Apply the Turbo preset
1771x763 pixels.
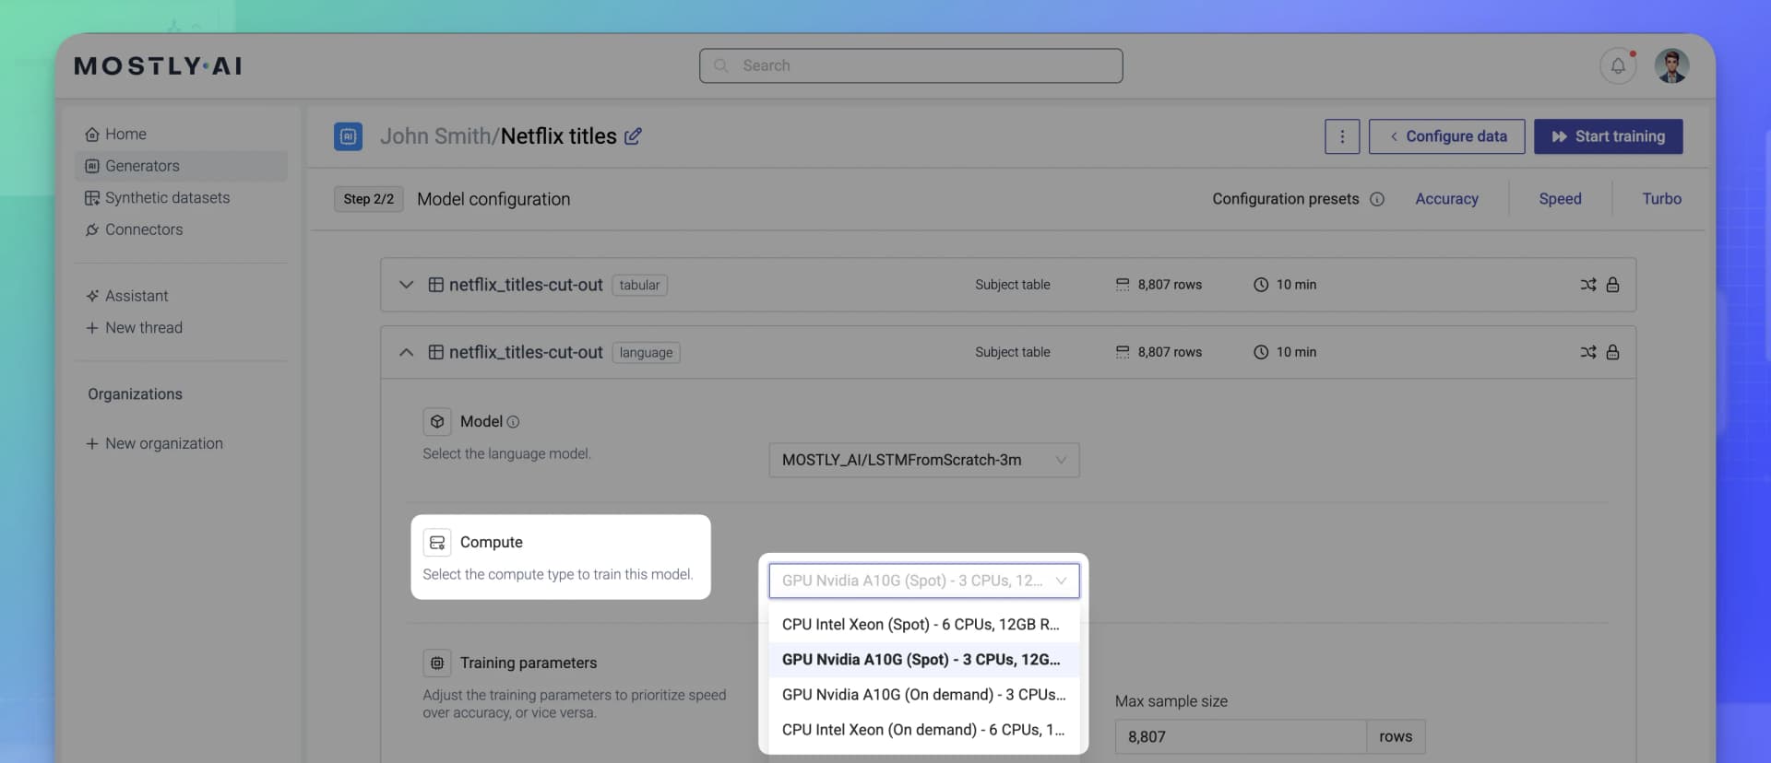tap(1661, 199)
